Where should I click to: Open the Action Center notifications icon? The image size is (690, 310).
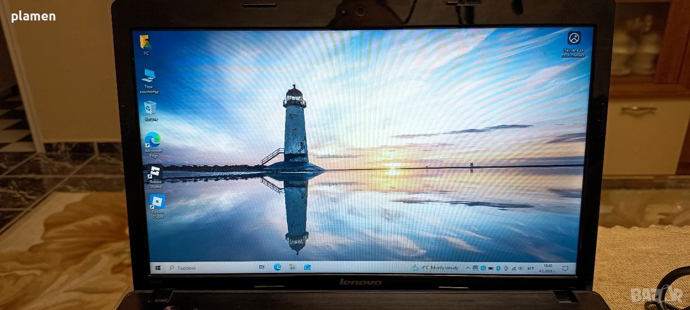(x=565, y=268)
